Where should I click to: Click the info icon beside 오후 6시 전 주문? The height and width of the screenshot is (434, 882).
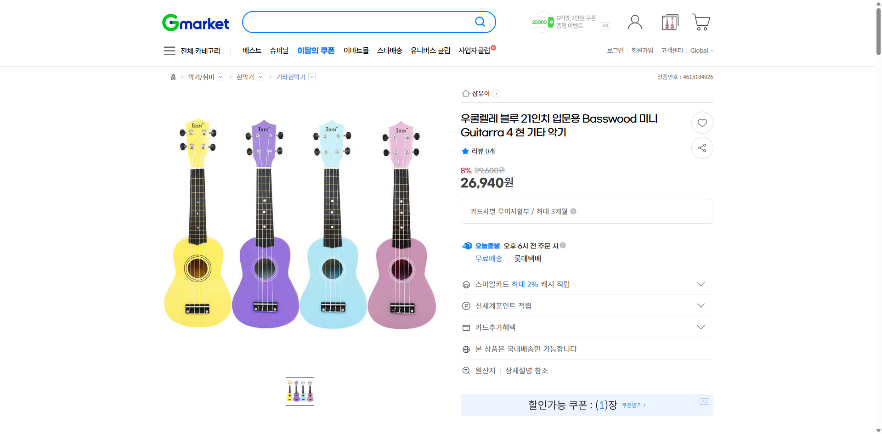[563, 245]
